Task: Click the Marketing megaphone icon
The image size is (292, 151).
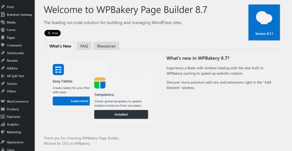Action: pyautogui.click(x=3, y=132)
